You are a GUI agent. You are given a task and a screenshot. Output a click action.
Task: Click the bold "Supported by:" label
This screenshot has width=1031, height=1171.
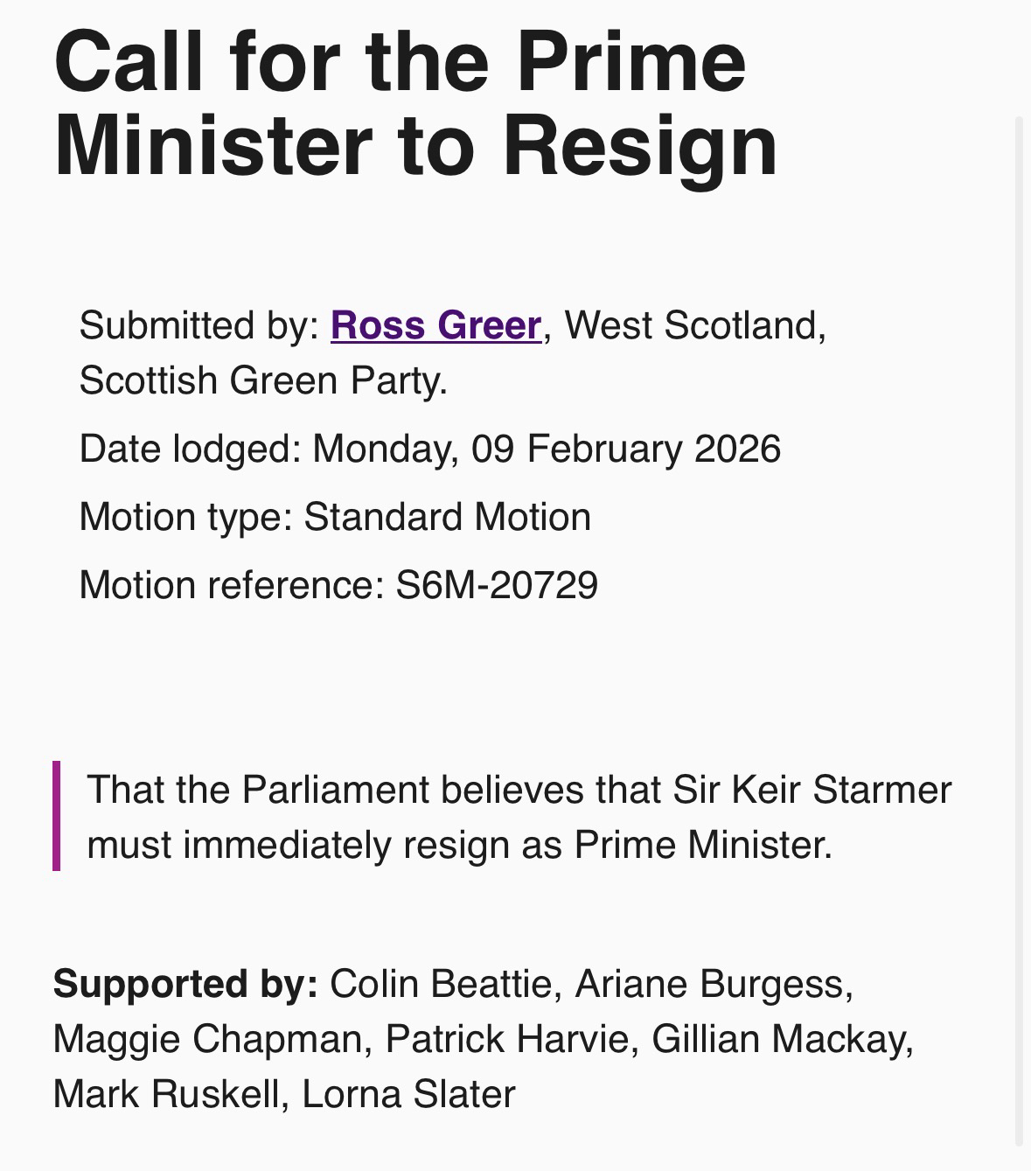pos(185,984)
